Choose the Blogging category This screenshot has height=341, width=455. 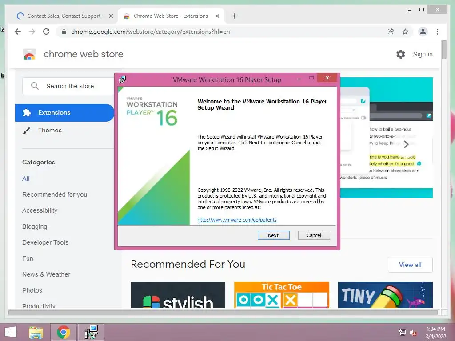click(x=35, y=226)
